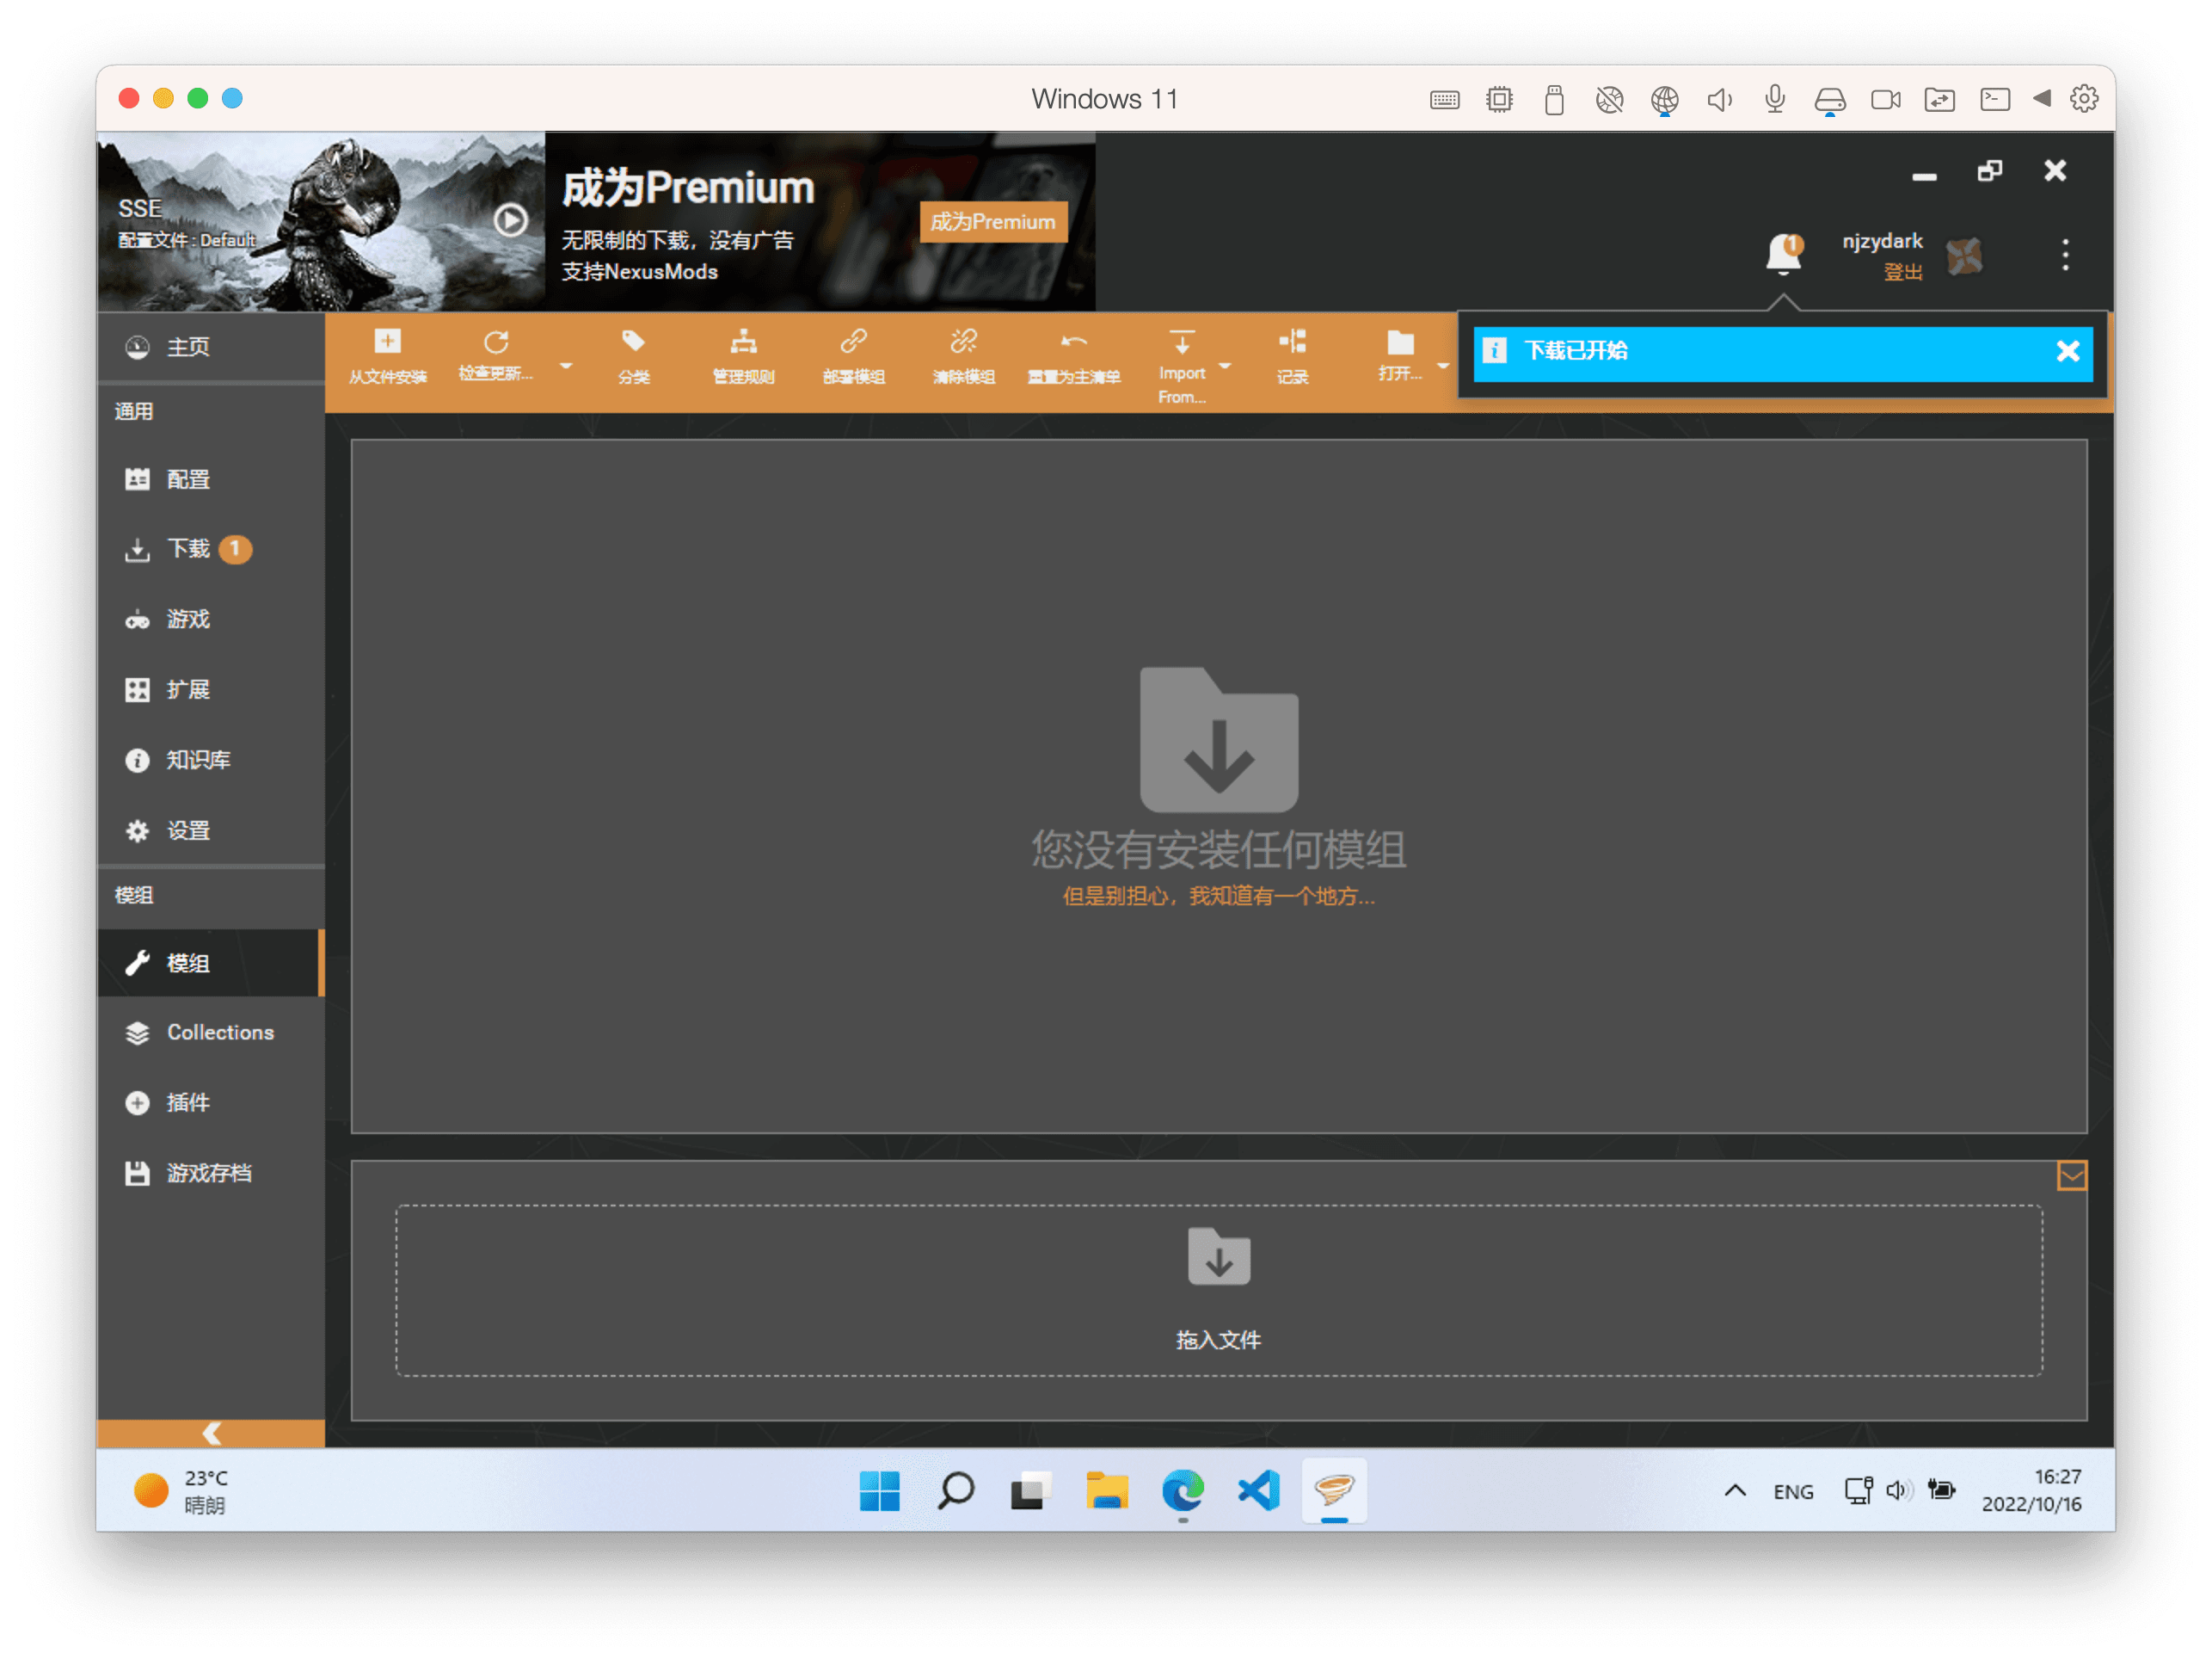The image size is (2212, 1659).
Task: Click the orange 成为Premium button
Action: click(993, 222)
